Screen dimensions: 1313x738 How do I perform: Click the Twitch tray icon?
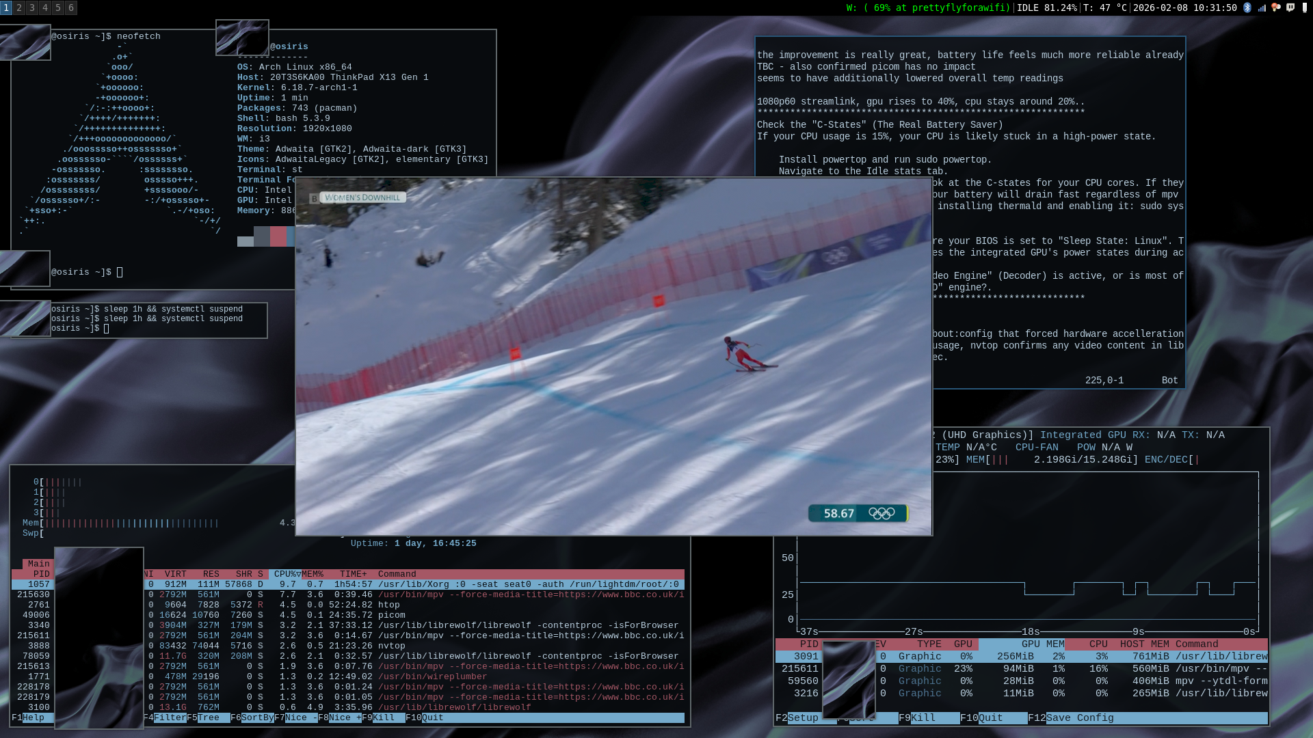point(1290,8)
